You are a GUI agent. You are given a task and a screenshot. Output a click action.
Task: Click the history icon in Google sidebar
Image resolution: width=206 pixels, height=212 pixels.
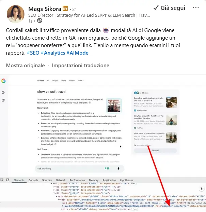(3, 93)
